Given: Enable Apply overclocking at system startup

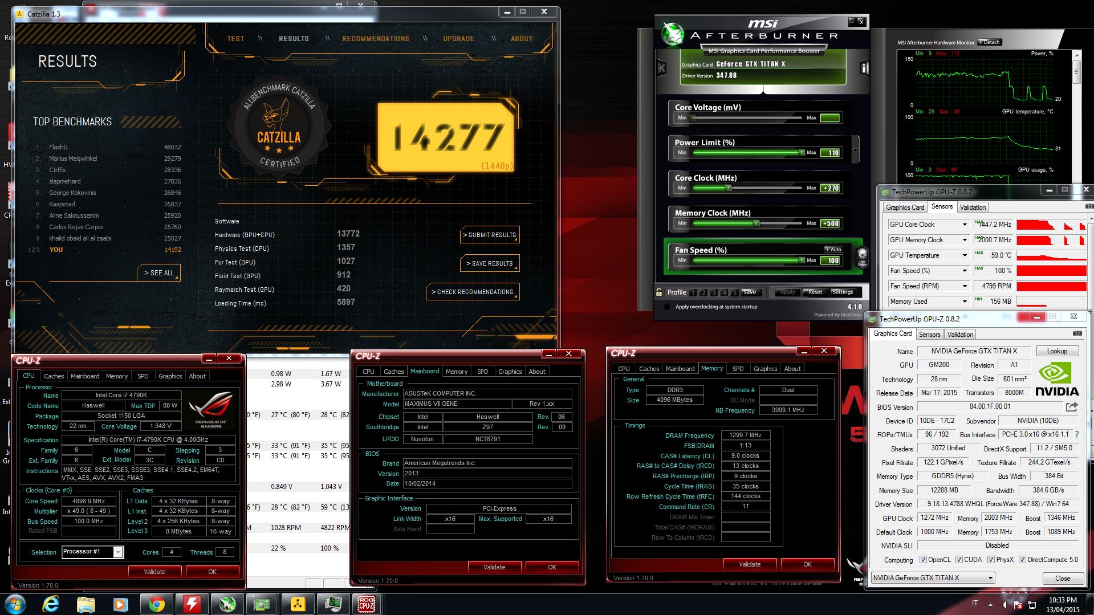Looking at the screenshot, I should (x=667, y=307).
